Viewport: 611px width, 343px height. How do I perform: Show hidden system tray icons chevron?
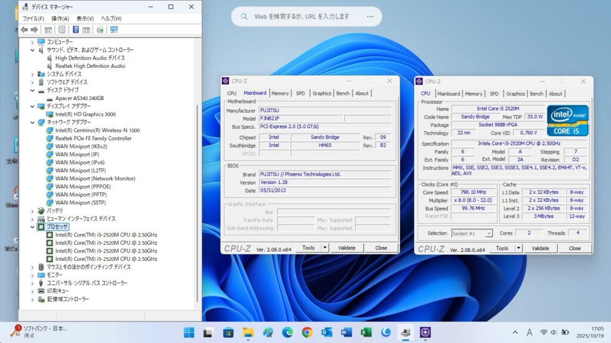pyautogui.click(x=515, y=332)
